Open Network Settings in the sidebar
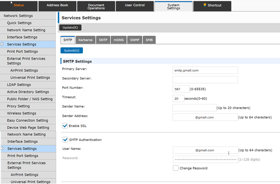The height and width of the screenshot is (184, 280). click(x=28, y=16)
